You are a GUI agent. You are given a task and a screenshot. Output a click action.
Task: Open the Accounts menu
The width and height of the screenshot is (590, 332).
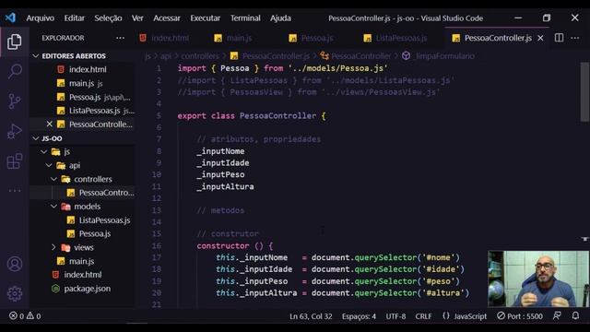point(15,264)
